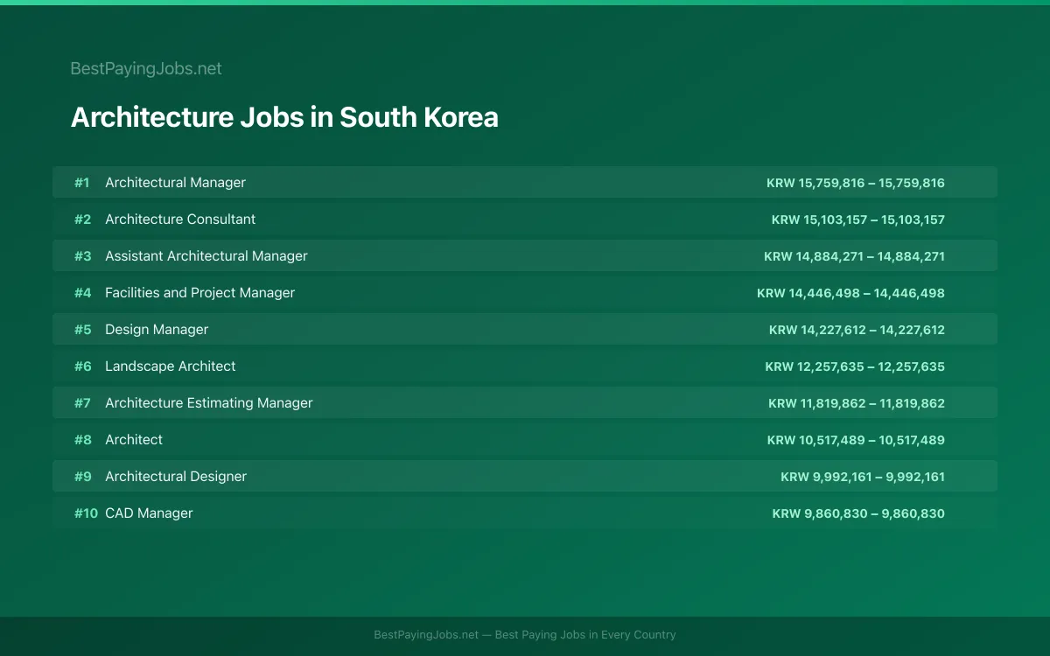Click the #4 rank number

click(82, 293)
